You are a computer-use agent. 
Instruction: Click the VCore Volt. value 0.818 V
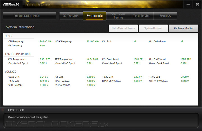click(x=44, y=77)
